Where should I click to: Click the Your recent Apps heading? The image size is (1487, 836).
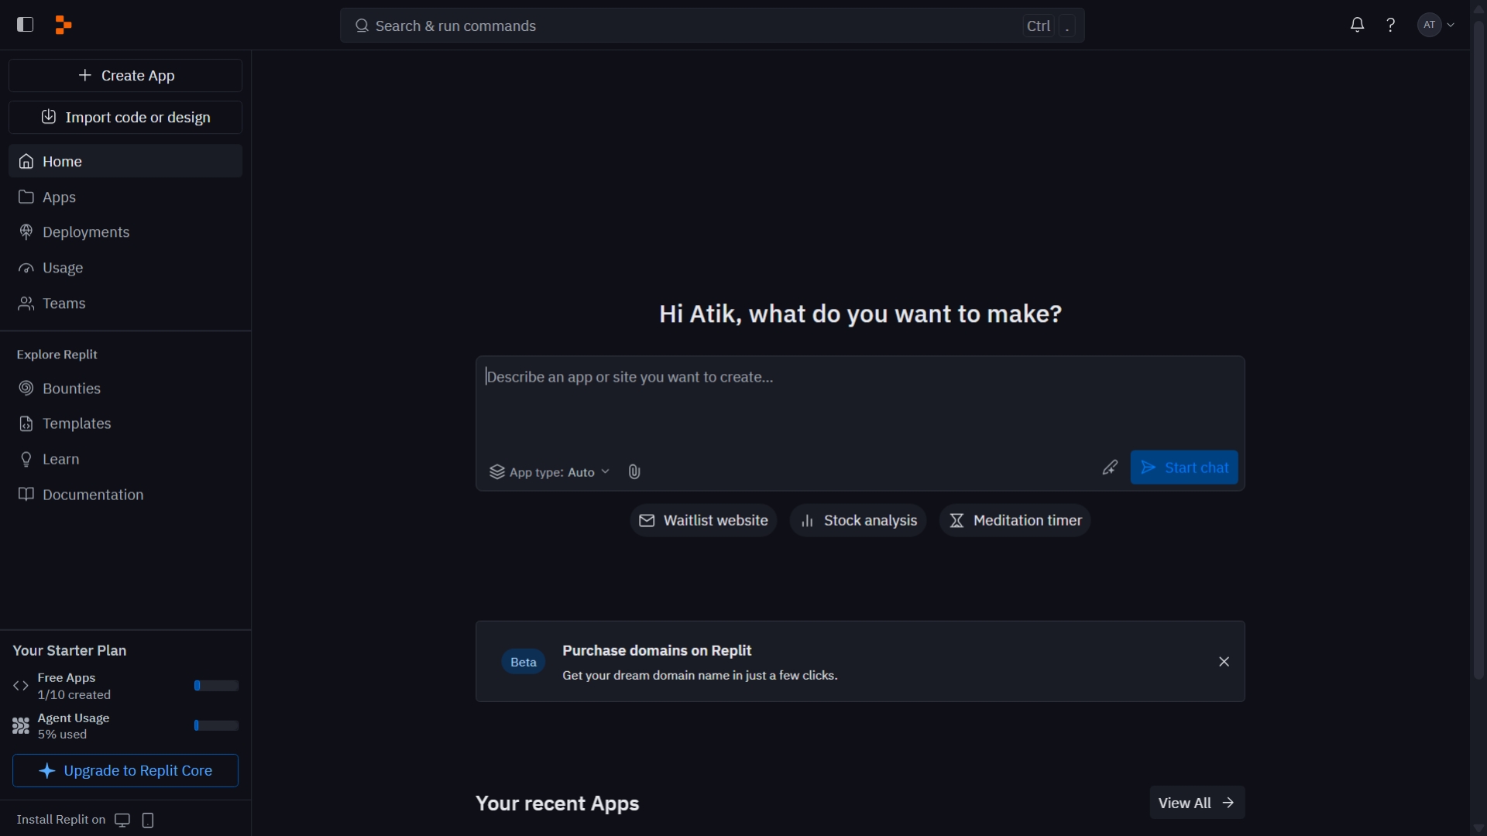[558, 803]
